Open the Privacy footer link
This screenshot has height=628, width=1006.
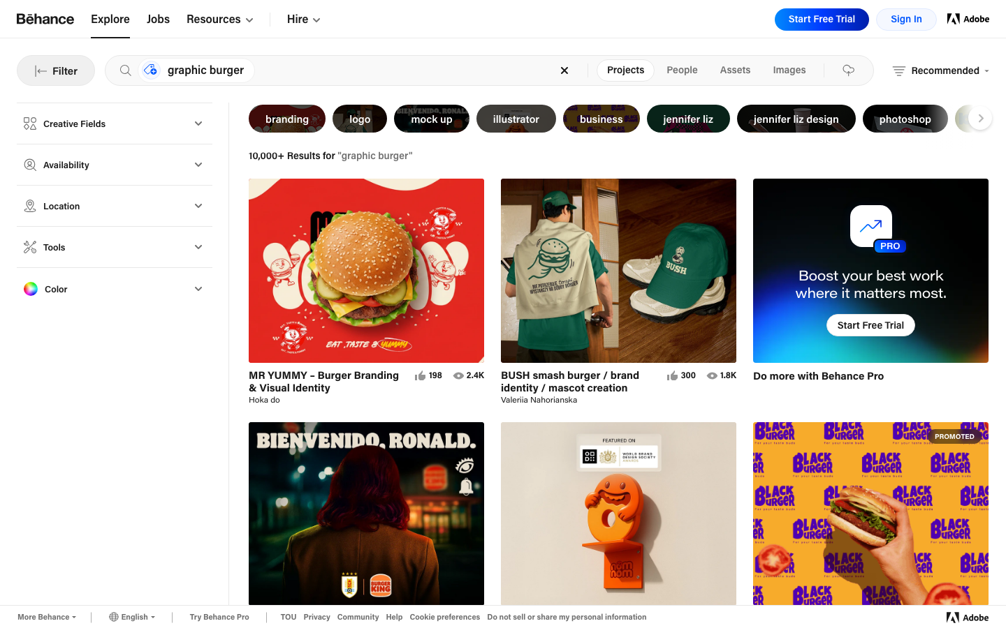click(316, 617)
